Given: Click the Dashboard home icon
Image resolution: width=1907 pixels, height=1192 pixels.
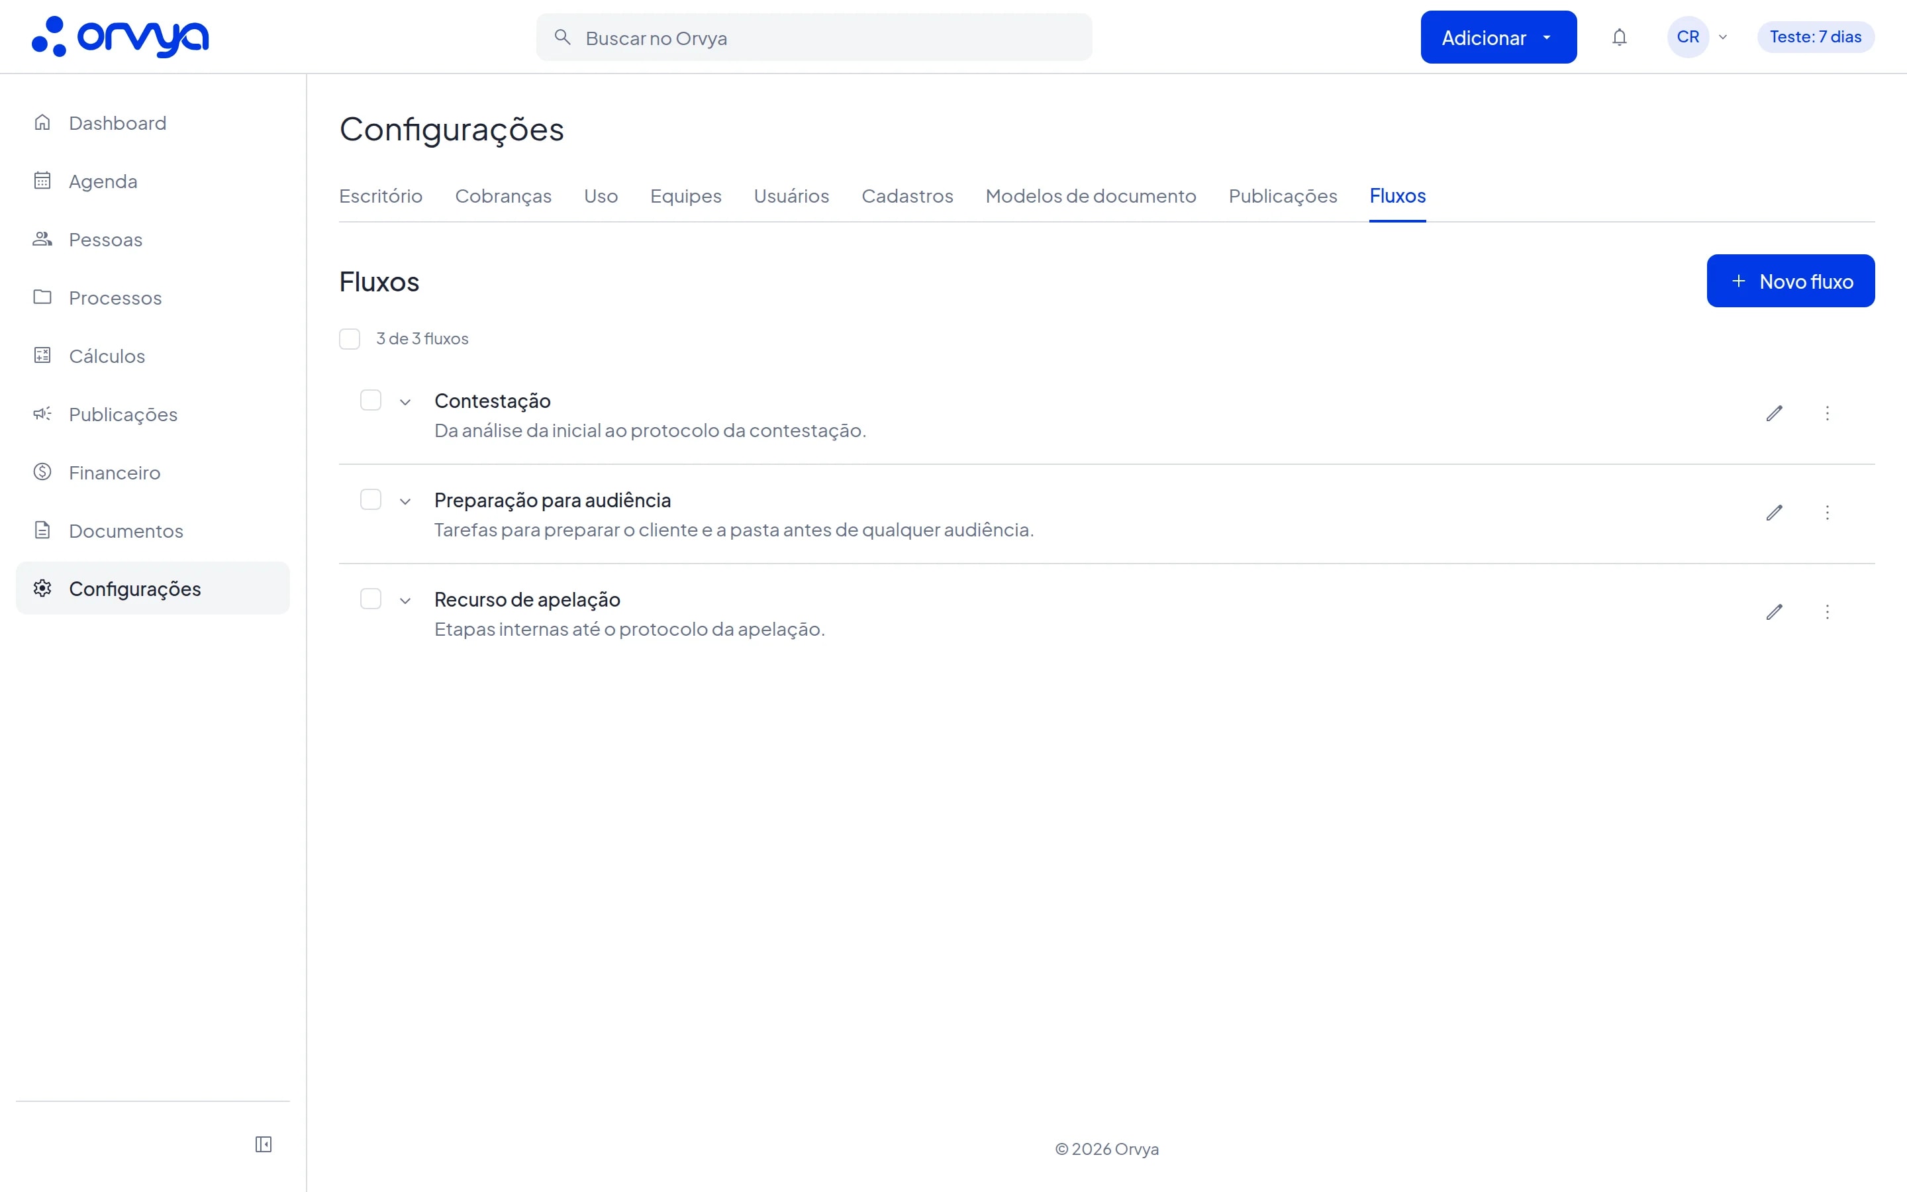Looking at the screenshot, I should (x=42, y=123).
